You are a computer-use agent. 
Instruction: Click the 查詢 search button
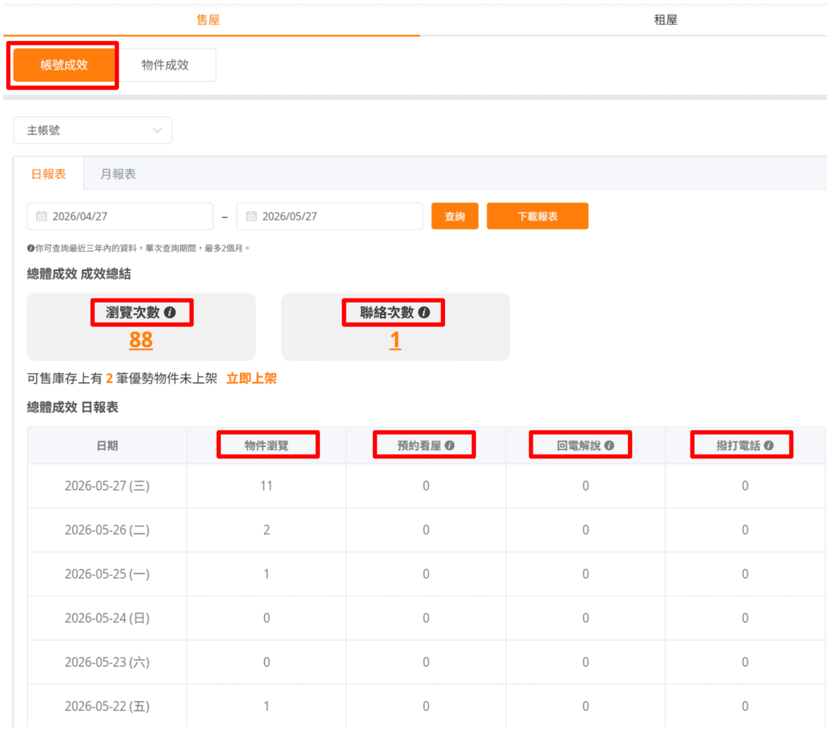tap(455, 216)
